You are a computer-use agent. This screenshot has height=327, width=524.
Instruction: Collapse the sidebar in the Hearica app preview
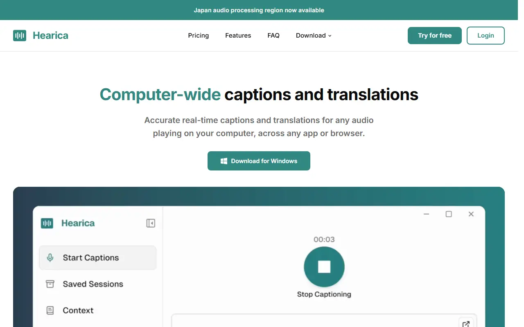coord(151,223)
